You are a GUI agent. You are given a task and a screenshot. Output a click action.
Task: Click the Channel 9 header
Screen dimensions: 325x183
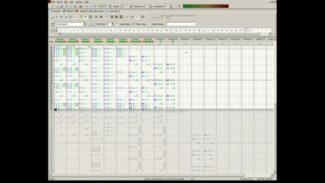[160, 39]
